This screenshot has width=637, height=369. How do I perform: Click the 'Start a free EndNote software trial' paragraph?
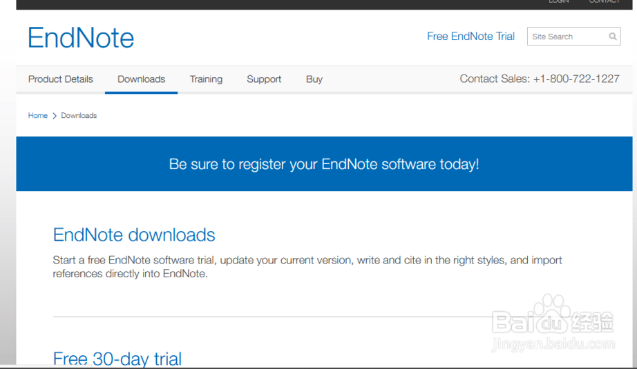tap(307, 267)
